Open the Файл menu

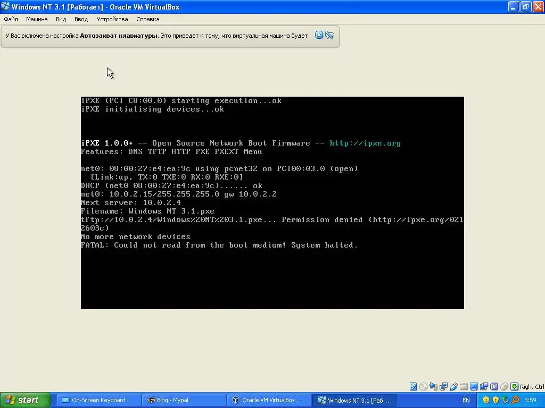pos(11,19)
